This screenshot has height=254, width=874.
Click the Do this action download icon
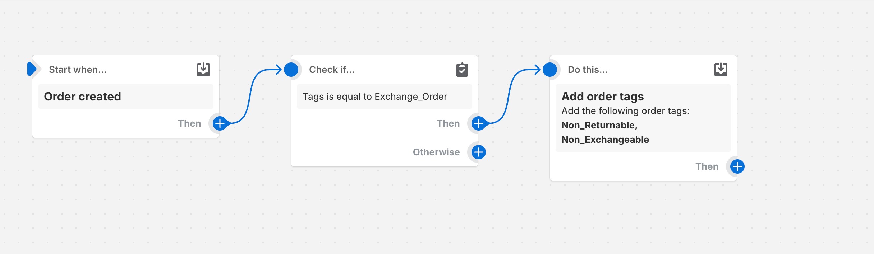point(721,69)
